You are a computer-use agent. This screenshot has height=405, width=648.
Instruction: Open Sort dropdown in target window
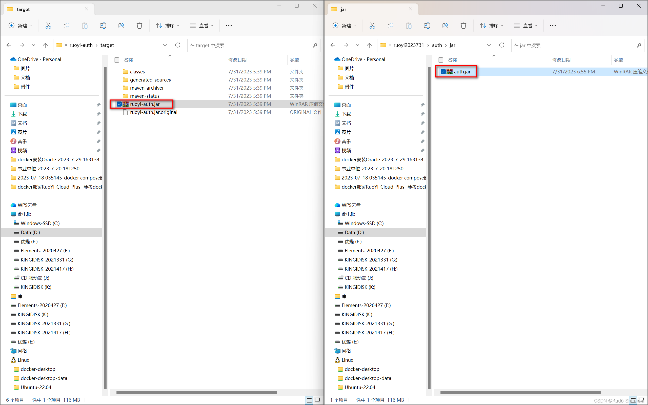(x=168, y=26)
